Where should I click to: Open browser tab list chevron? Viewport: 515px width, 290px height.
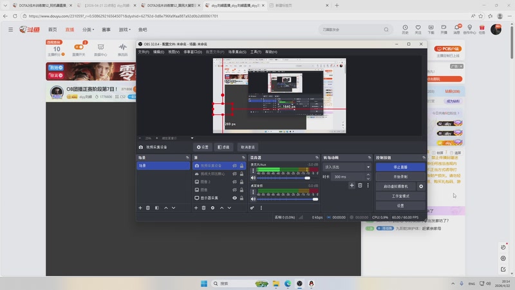5,5
